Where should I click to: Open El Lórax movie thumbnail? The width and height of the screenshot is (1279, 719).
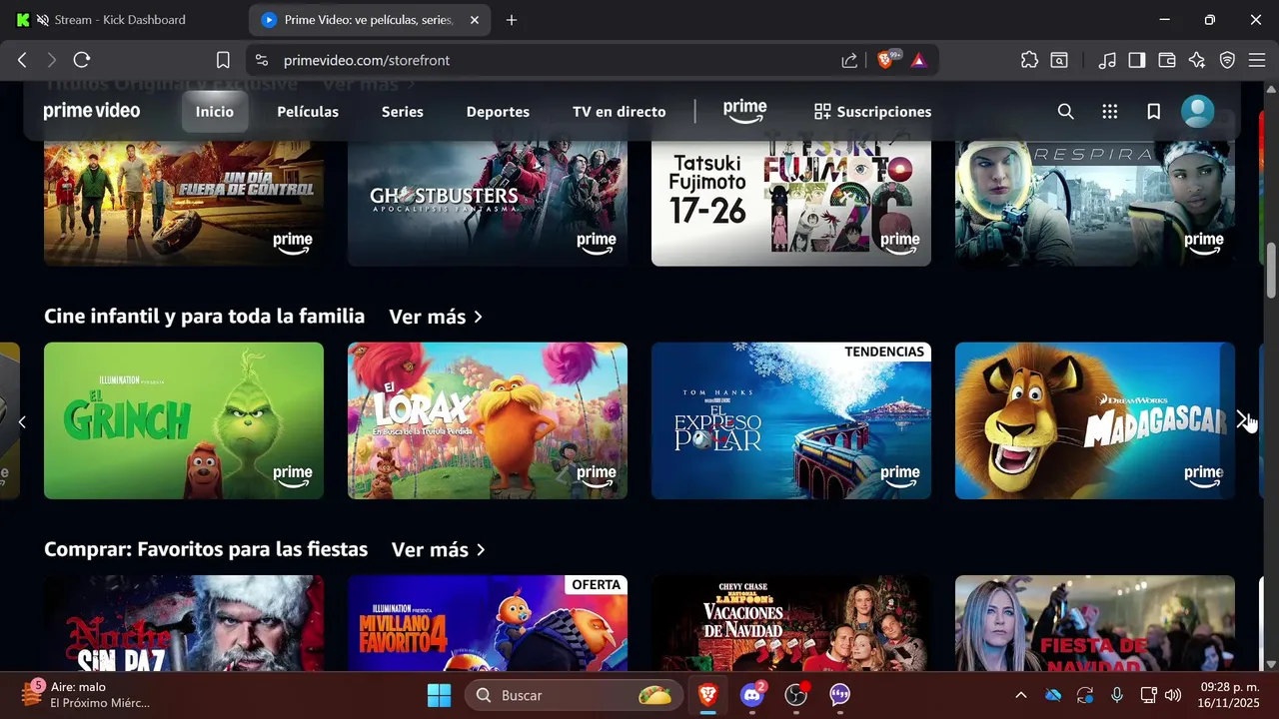point(488,420)
